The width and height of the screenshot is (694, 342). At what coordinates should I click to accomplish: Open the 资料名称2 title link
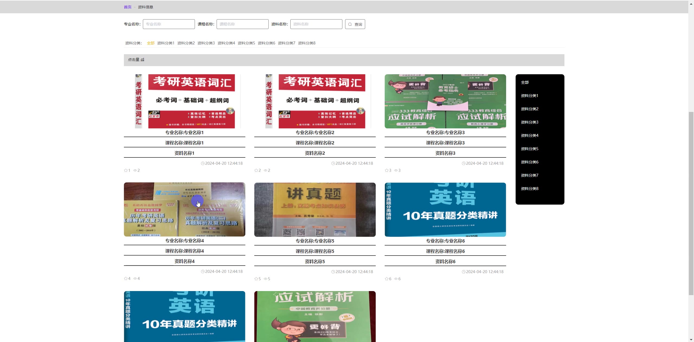315,153
